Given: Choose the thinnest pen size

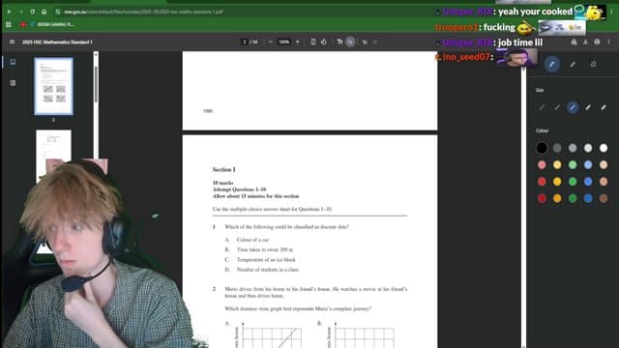Looking at the screenshot, I should click(542, 107).
